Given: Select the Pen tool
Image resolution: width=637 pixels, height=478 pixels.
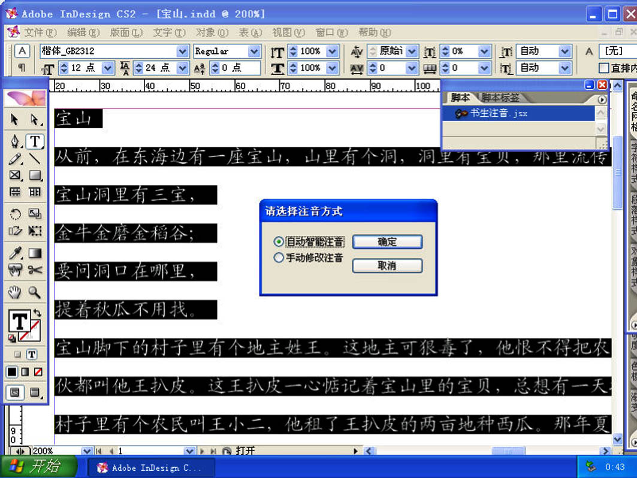Looking at the screenshot, I should 15,141.
